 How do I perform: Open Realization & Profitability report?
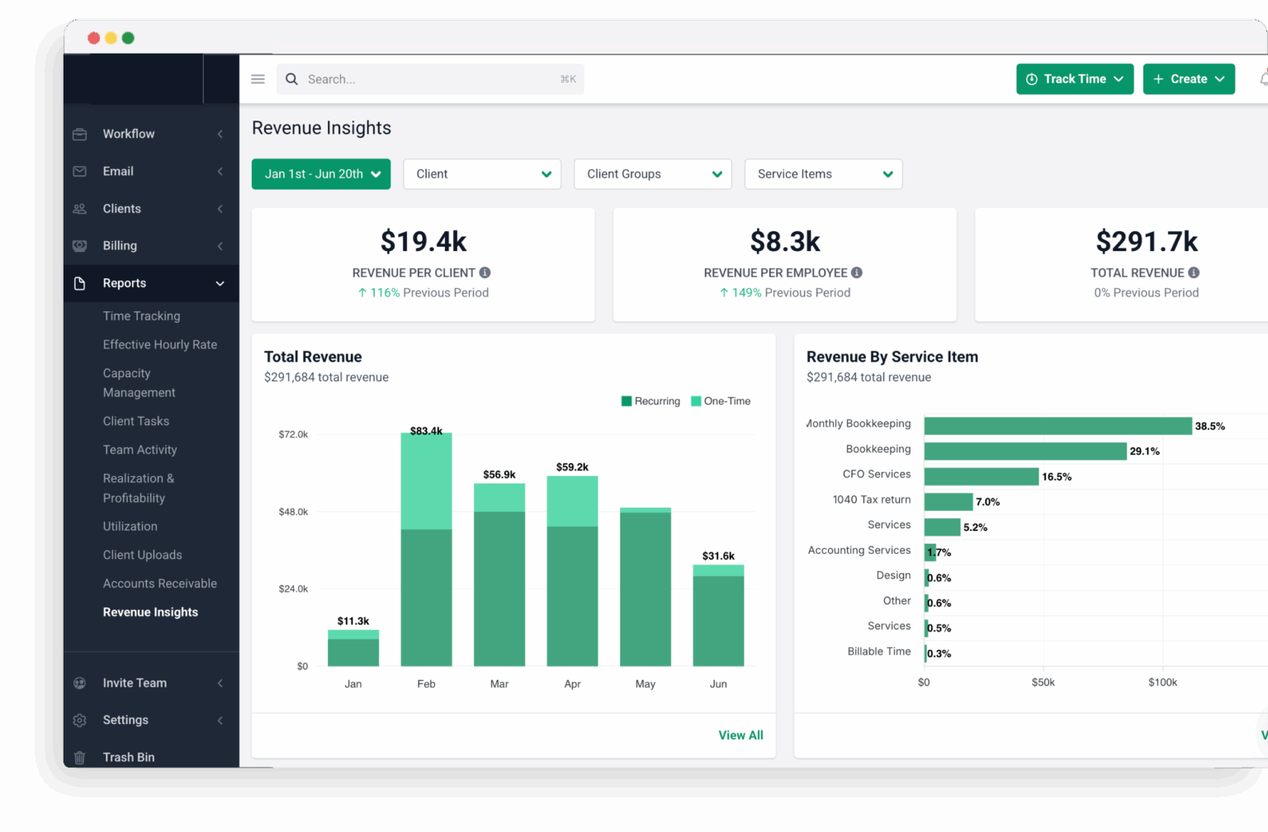pos(139,489)
